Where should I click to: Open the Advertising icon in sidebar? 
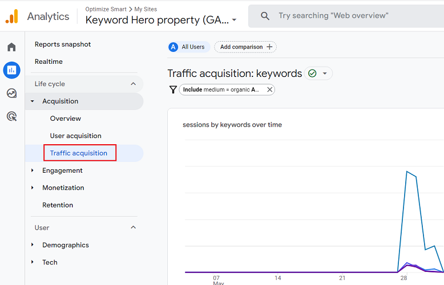pos(11,116)
